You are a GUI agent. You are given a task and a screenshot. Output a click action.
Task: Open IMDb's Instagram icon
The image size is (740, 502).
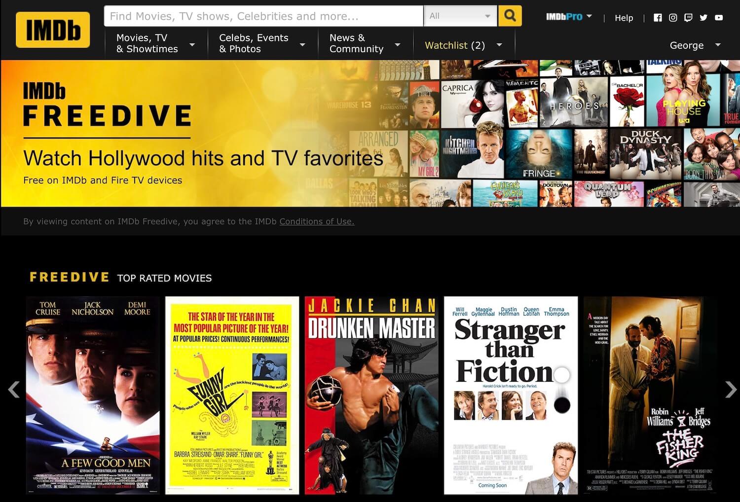point(673,18)
